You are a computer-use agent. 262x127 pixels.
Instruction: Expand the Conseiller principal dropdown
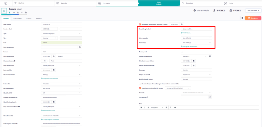point(196,29)
